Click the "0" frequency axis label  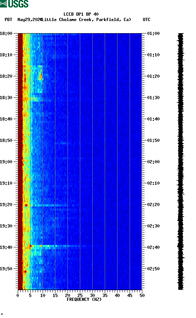[x=18, y=296]
